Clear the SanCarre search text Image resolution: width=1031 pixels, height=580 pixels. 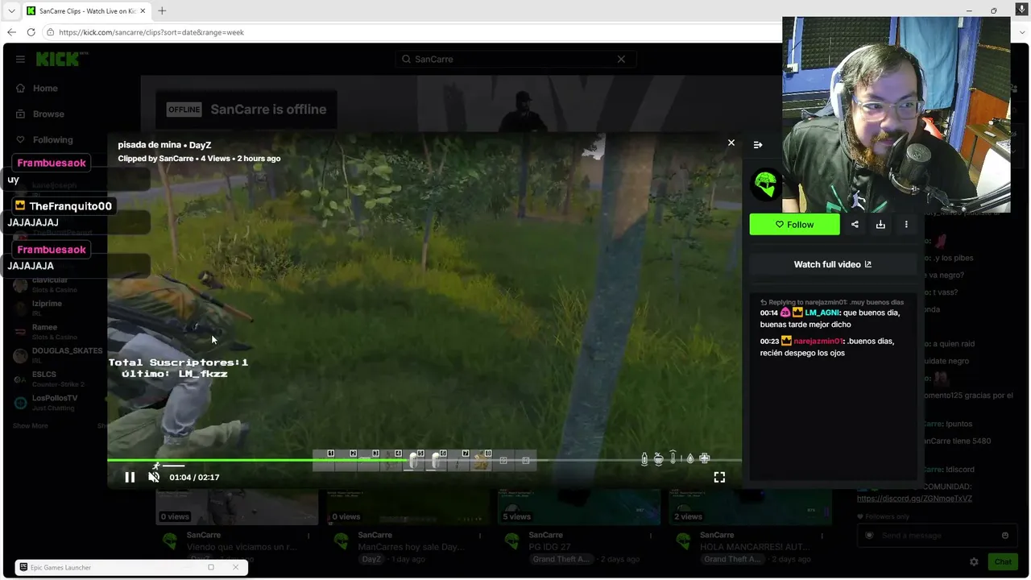[x=621, y=59]
